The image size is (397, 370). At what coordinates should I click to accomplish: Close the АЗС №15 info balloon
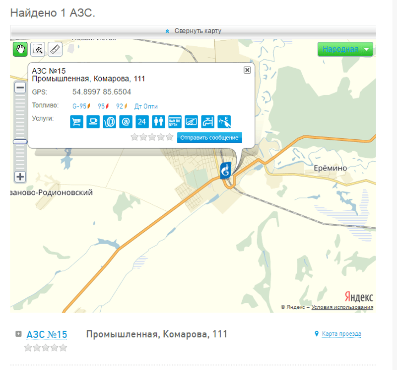point(247,70)
